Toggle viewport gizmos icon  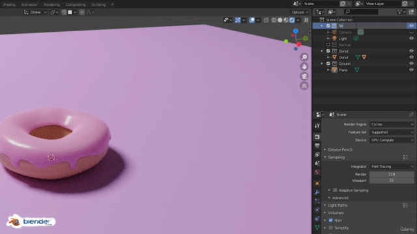[x=238, y=20]
